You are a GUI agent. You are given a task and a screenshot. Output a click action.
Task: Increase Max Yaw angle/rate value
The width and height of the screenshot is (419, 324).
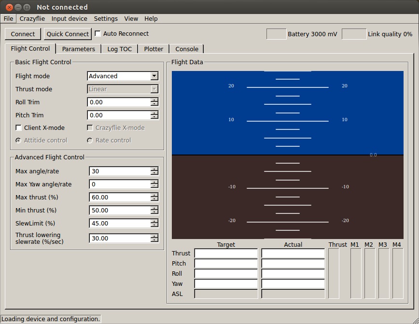pos(154,182)
